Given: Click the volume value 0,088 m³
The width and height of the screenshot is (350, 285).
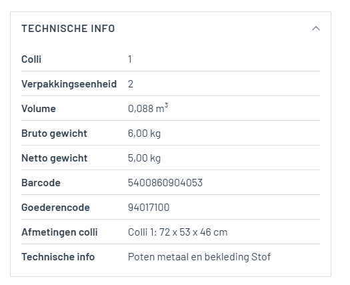Looking at the screenshot, I should point(148,108).
